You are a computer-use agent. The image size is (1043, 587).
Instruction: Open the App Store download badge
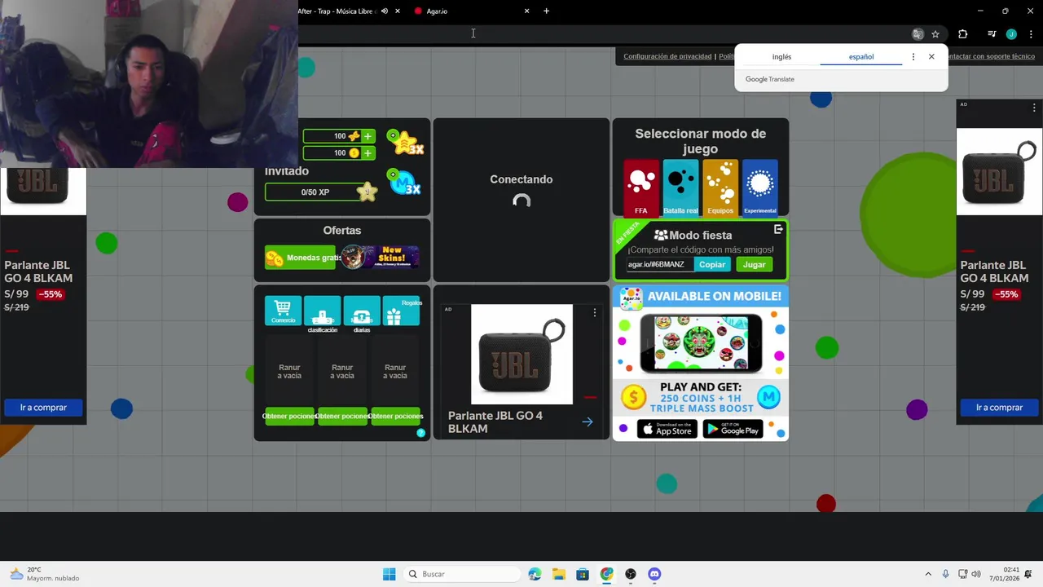click(x=667, y=429)
